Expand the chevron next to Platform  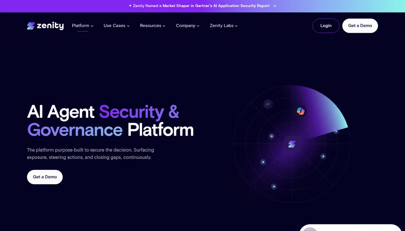92,26
